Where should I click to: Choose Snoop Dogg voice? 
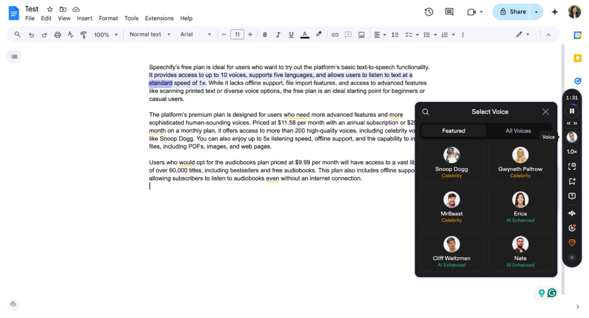pyautogui.click(x=452, y=163)
